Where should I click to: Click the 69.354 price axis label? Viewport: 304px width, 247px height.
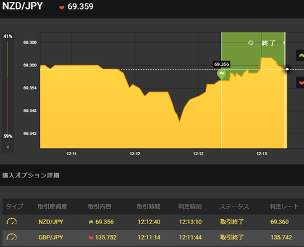[x=30, y=88]
